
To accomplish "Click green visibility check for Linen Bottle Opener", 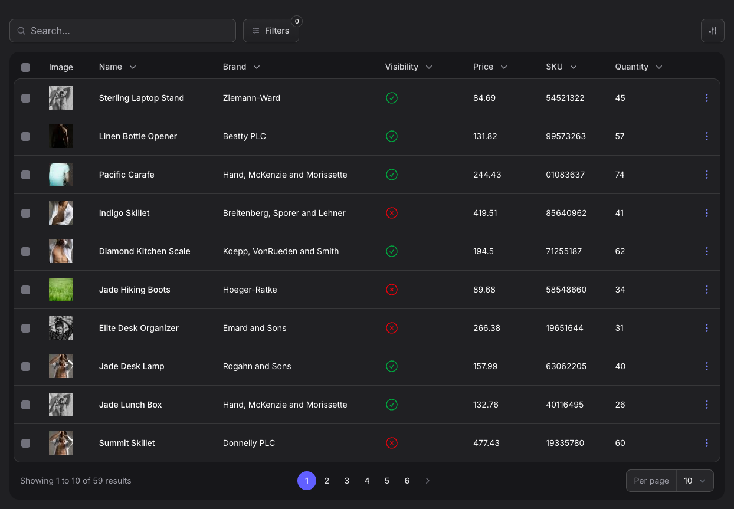I will tap(392, 136).
